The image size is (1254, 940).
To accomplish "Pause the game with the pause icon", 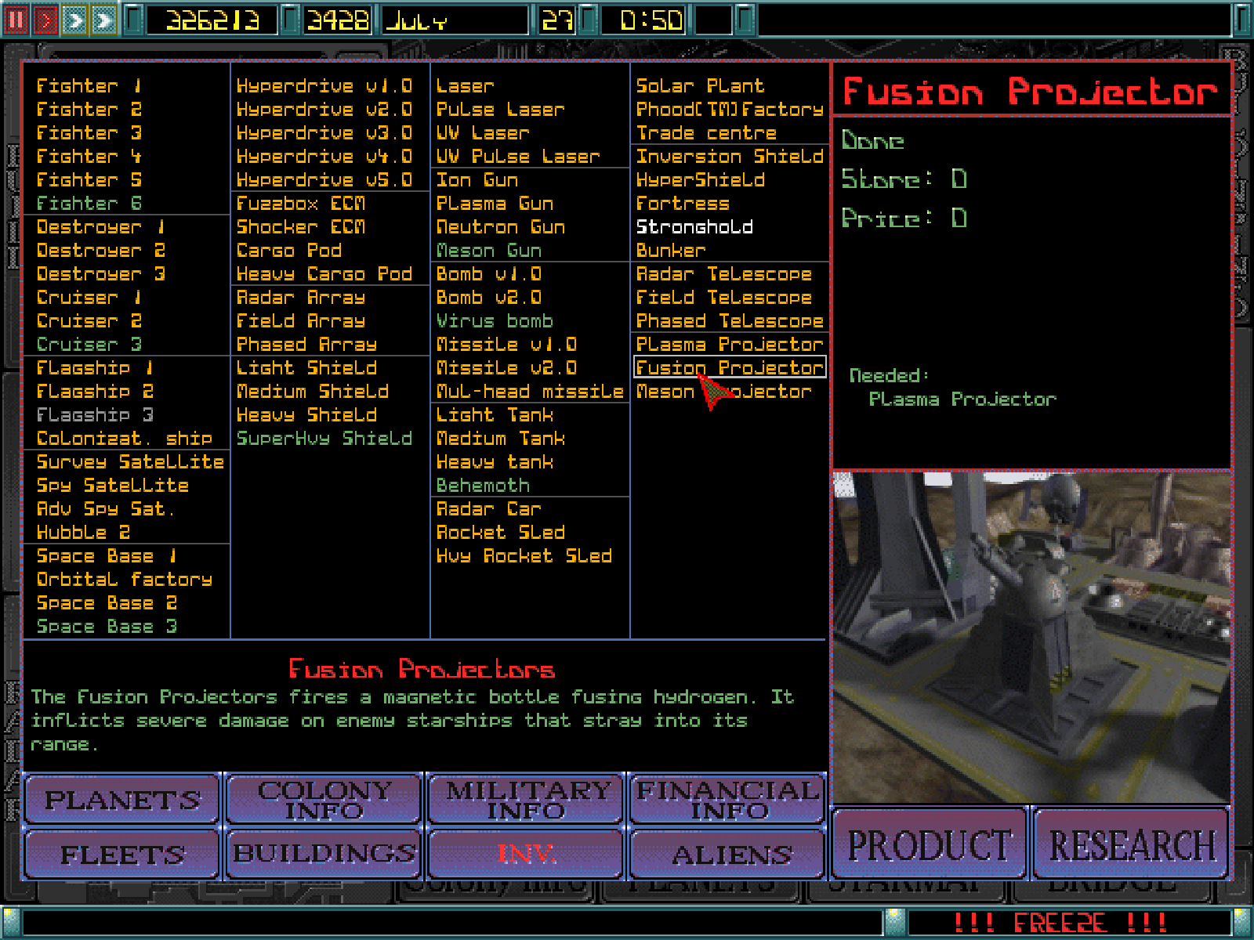I will (16, 20).
